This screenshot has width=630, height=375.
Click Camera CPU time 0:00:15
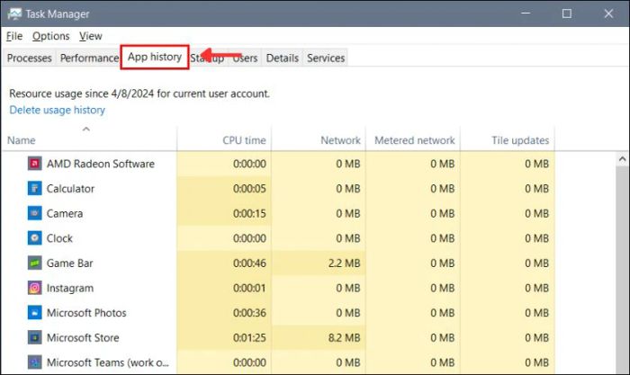tap(249, 214)
